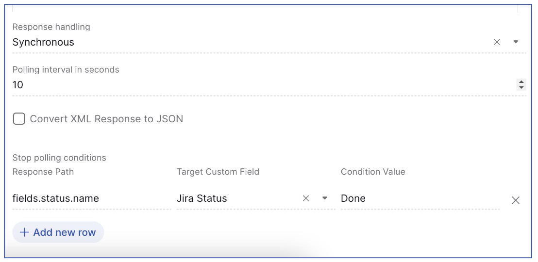The height and width of the screenshot is (262, 538).
Task: Click the Convert XML Response to JSON label
Action: pos(106,119)
